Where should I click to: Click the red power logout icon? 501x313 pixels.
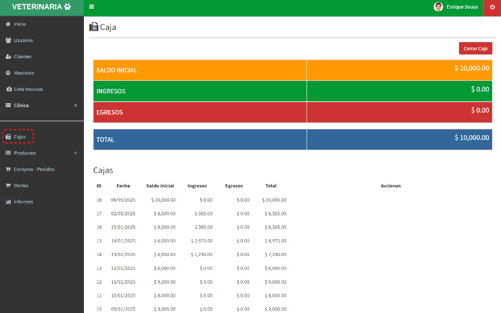tap(492, 7)
